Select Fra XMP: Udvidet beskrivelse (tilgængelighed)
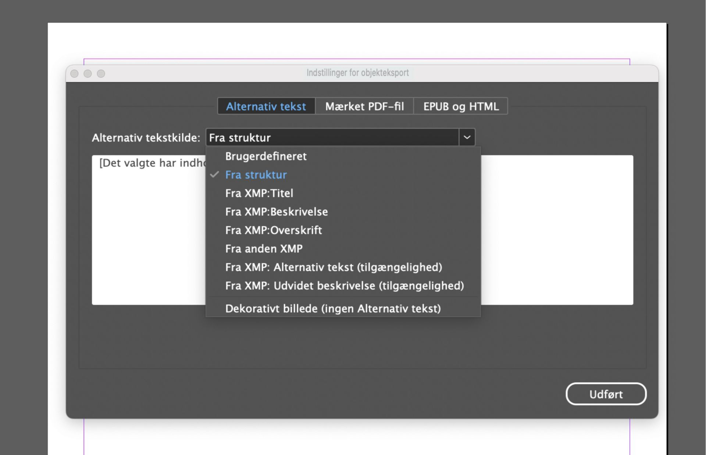The height and width of the screenshot is (455, 706). (345, 286)
